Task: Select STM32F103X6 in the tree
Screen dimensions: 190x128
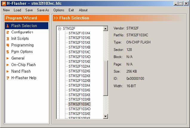Action: tap(79, 90)
